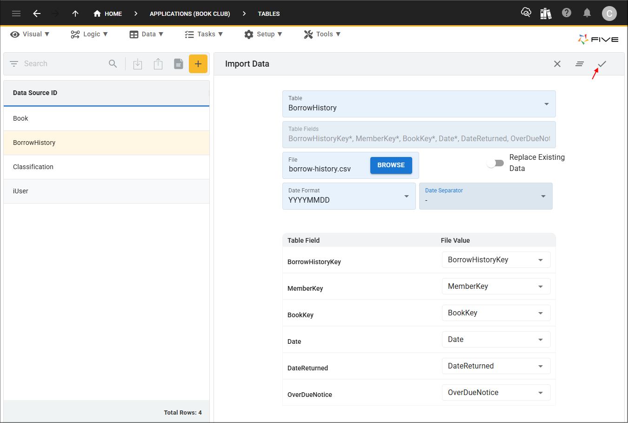Click the library books icon in header
Viewport: 628px width, 423px height.
click(546, 13)
